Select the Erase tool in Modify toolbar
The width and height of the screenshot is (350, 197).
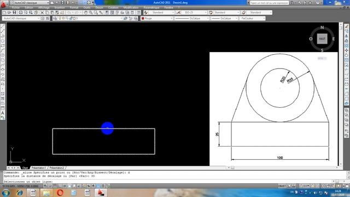tap(346, 27)
